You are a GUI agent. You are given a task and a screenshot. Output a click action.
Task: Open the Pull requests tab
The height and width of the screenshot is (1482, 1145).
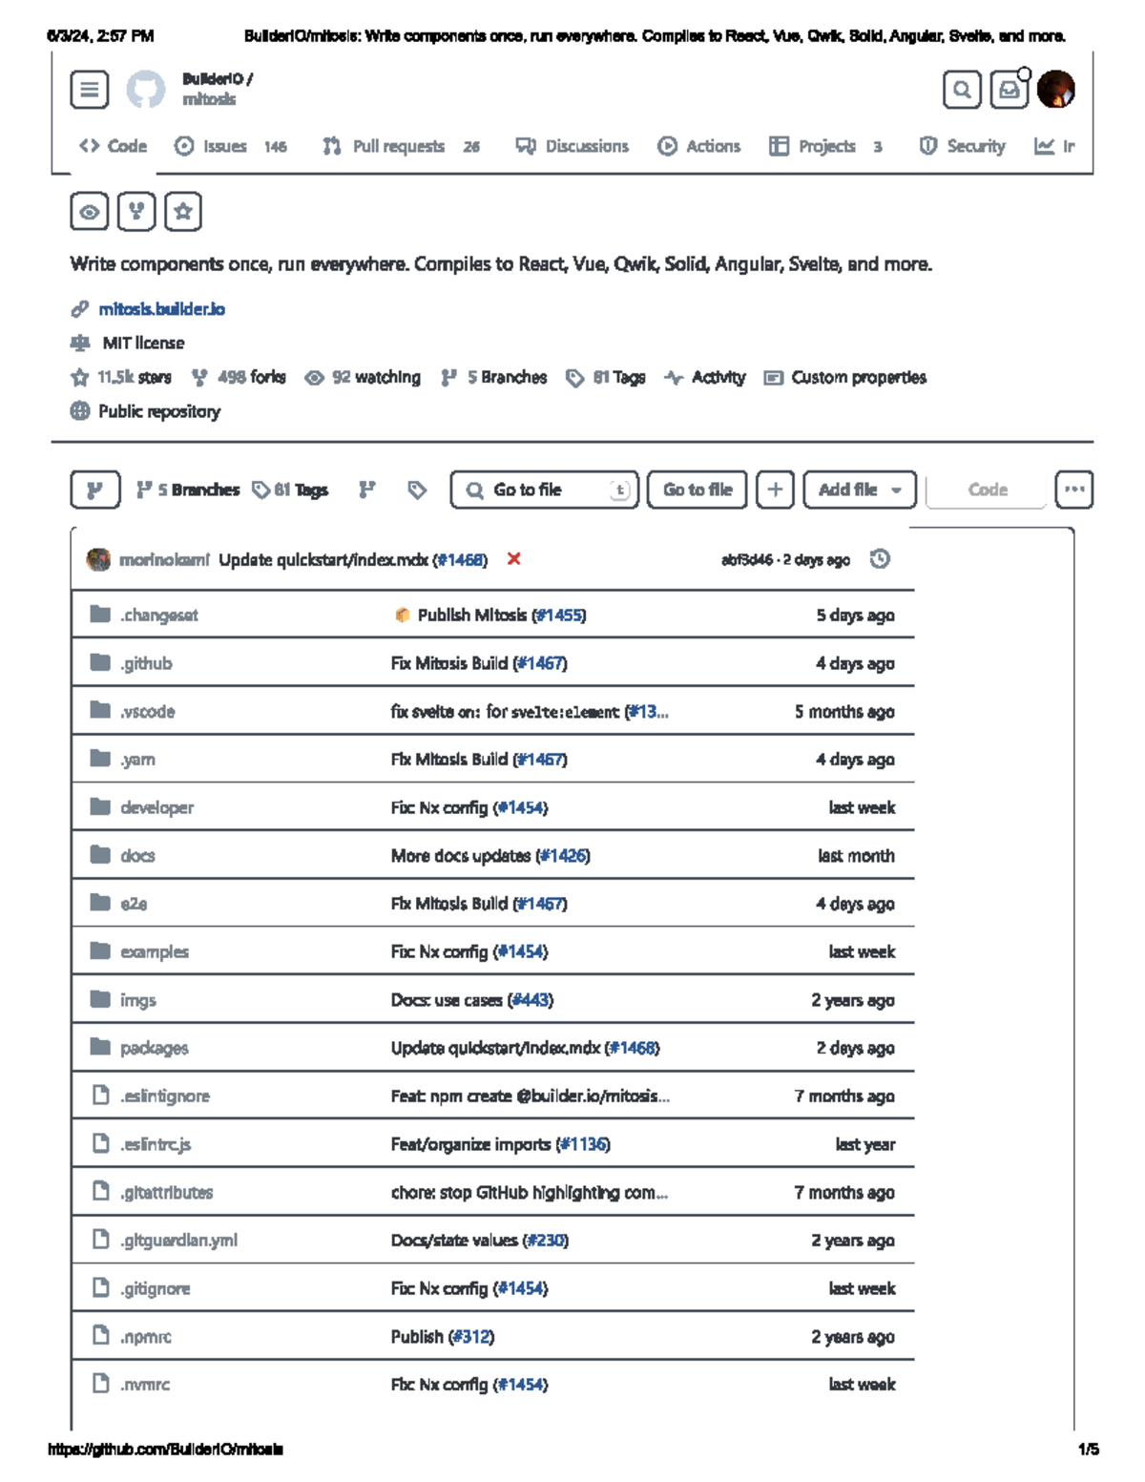397,146
